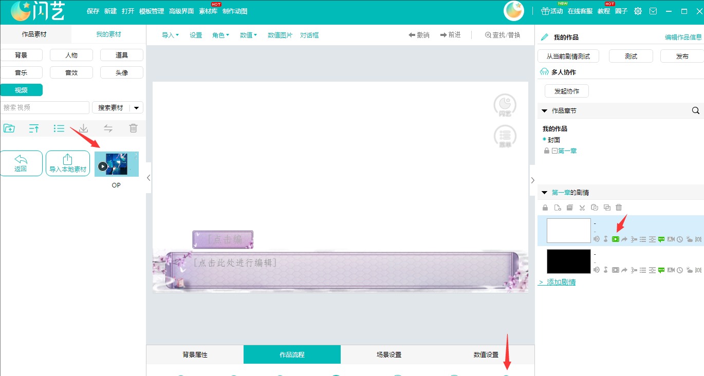This screenshot has height=376, width=704.
Task: Click the scissors cut icon in plot toolbar
Action: [582, 208]
